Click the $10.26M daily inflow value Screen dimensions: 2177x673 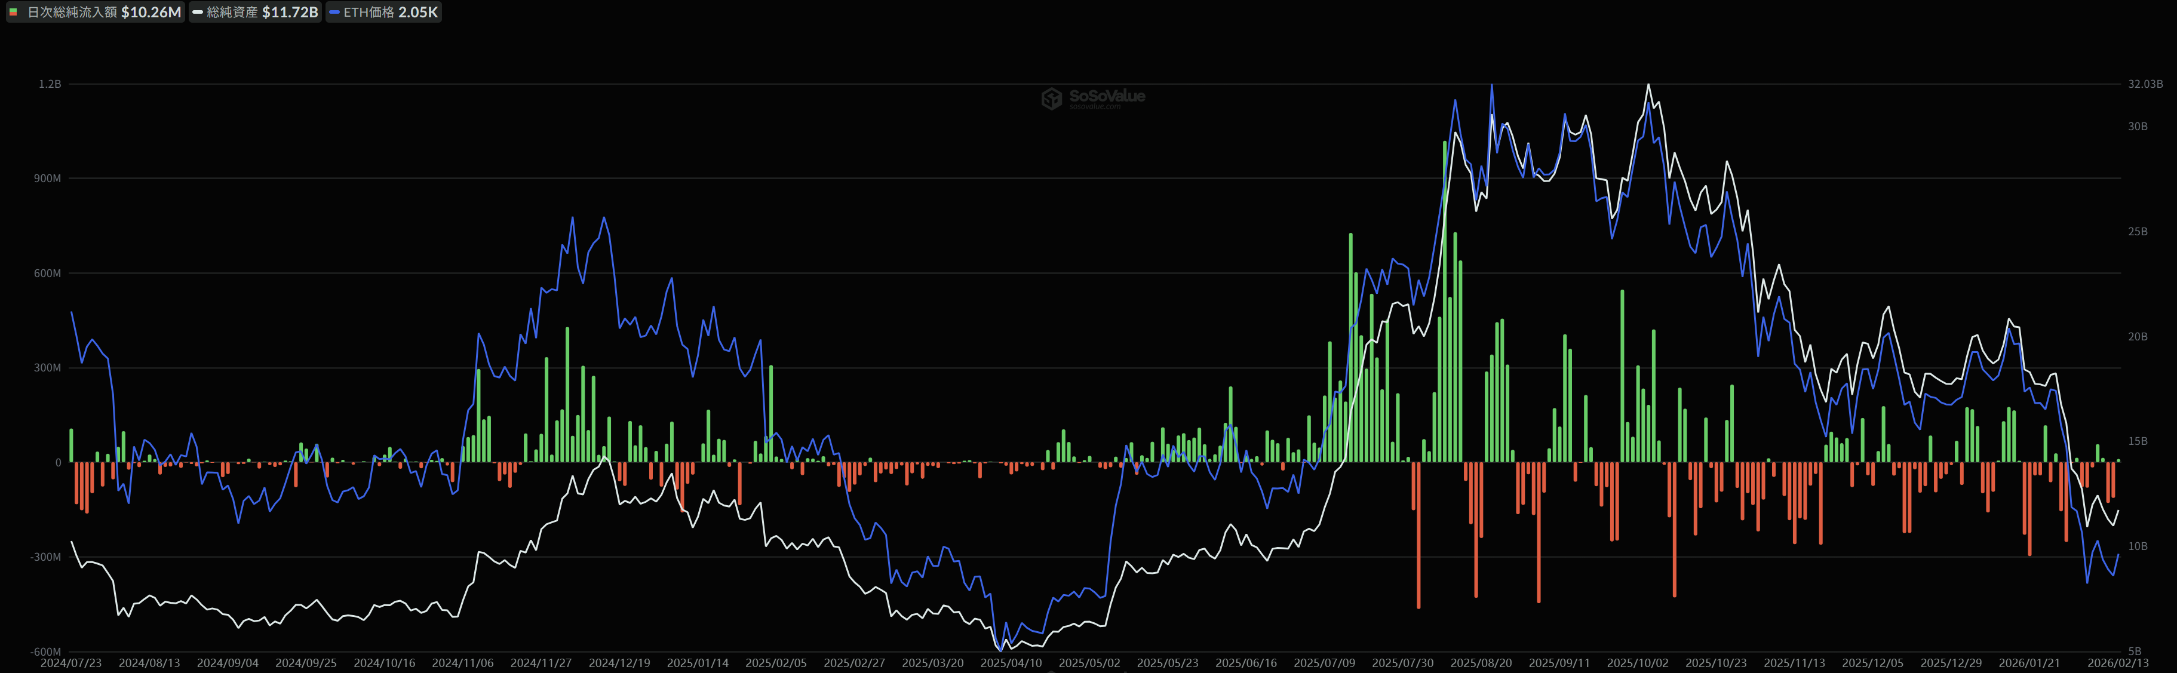151,12
